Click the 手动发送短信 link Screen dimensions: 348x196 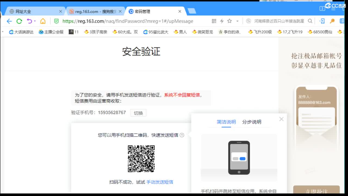pos(160,182)
